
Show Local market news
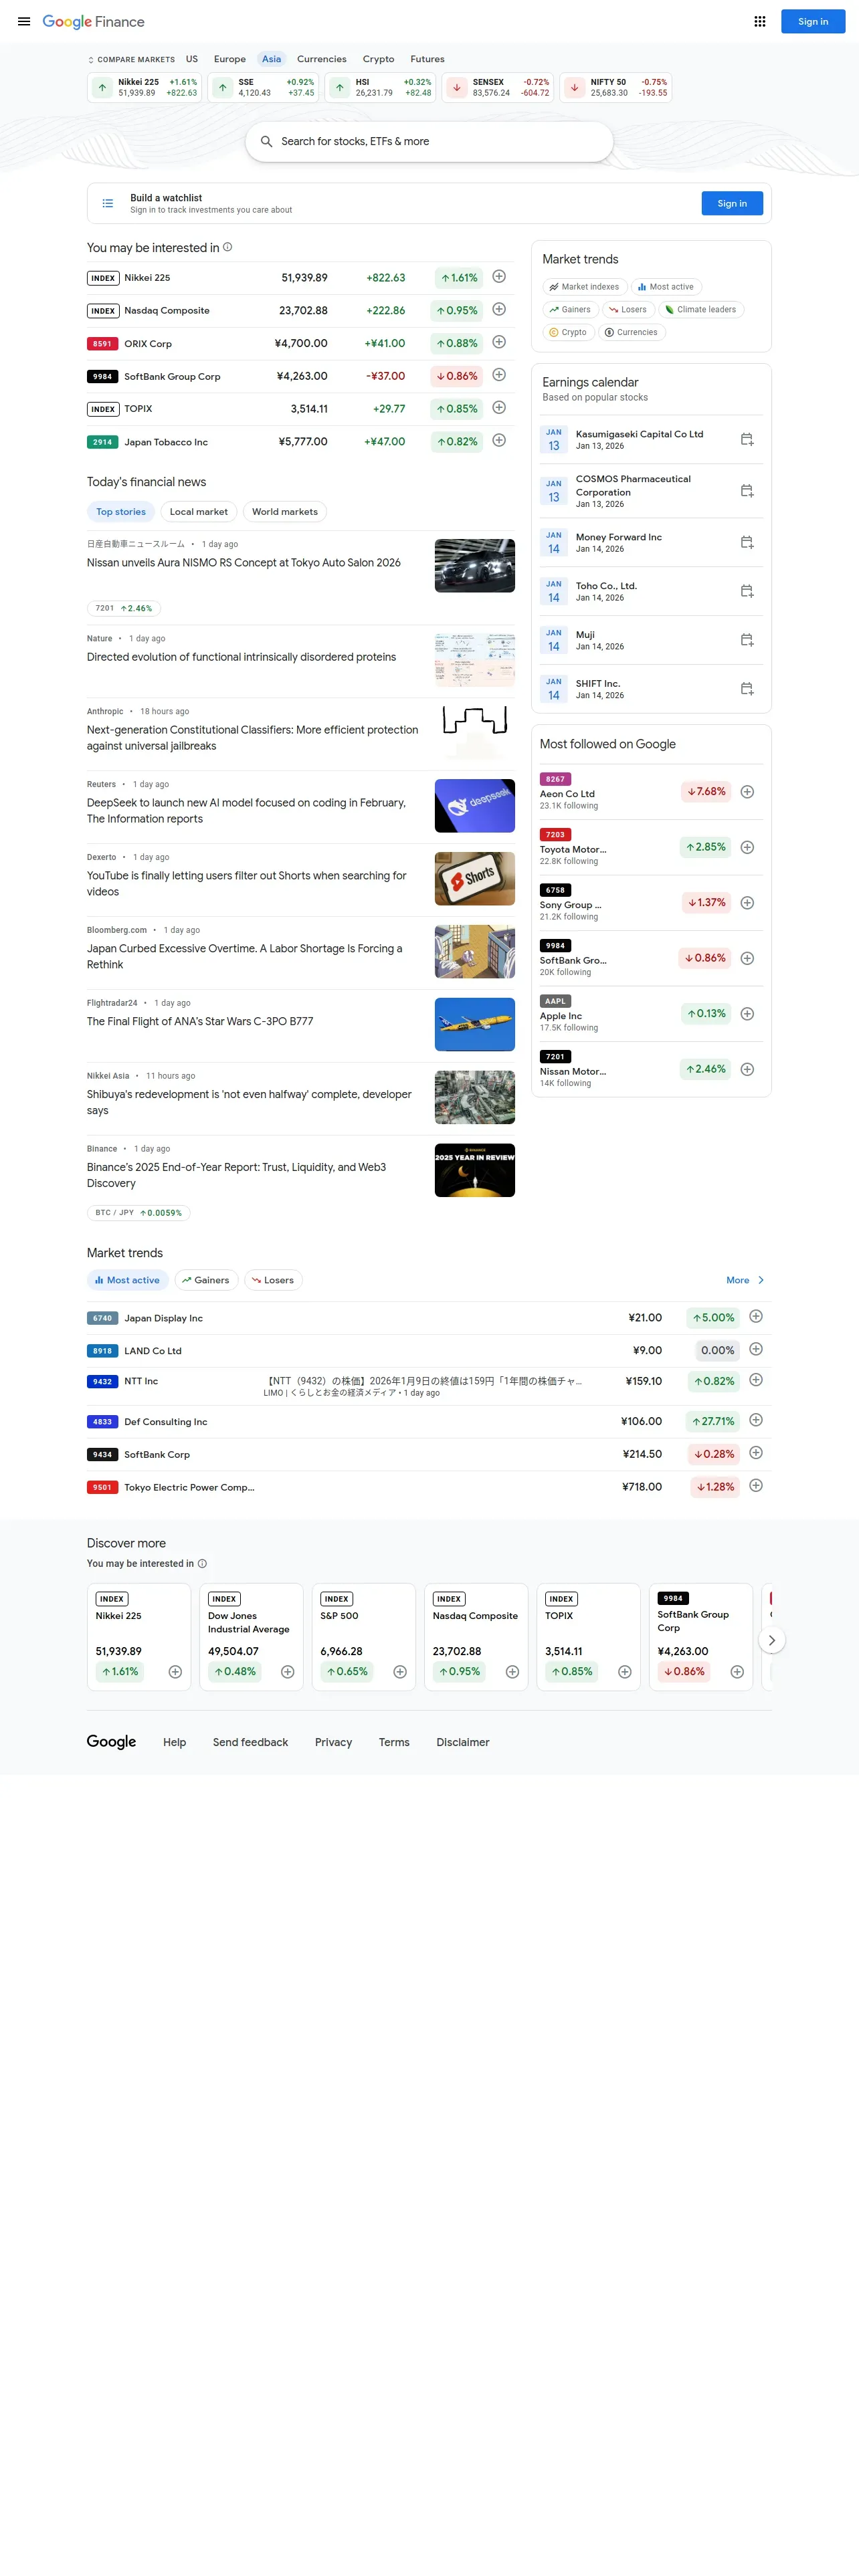click(199, 512)
